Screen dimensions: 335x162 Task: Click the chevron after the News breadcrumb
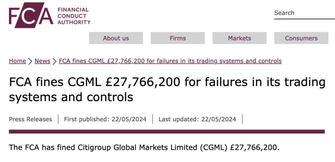(55, 61)
